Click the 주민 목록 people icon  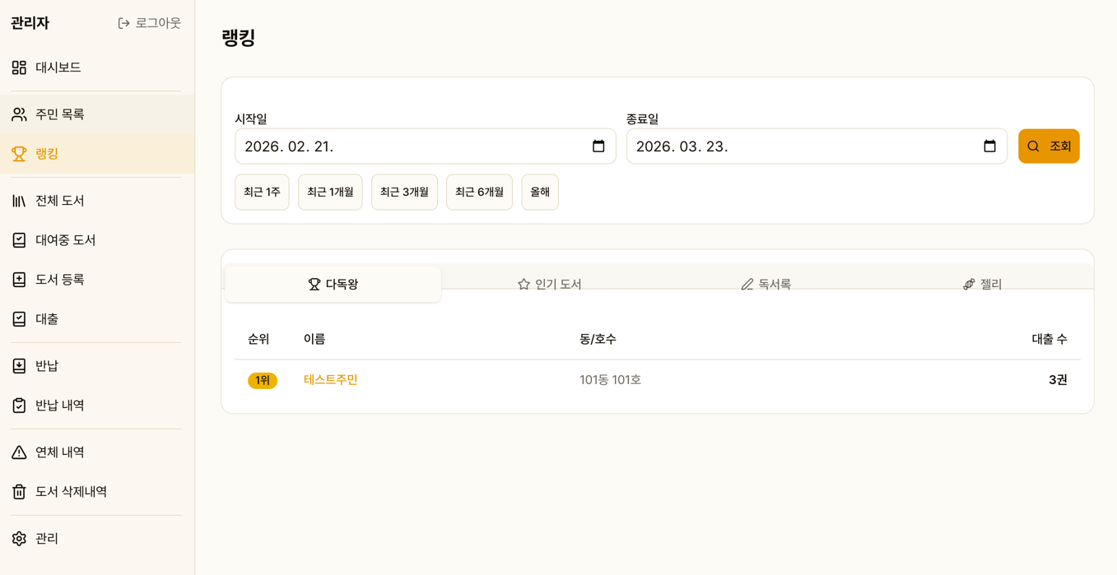tap(19, 114)
